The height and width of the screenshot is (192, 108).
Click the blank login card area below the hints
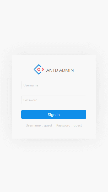pos(54,133)
